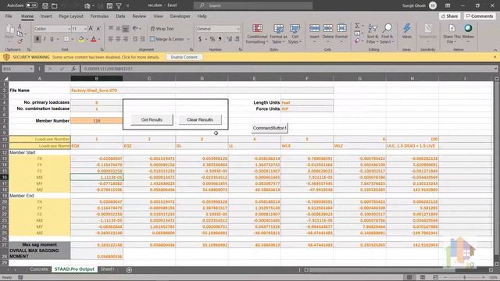Click the Enable Content button
This screenshot has width=500, height=281.
tap(184, 57)
